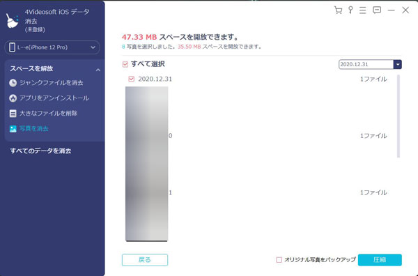Click the 戻る back button

coord(145,260)
